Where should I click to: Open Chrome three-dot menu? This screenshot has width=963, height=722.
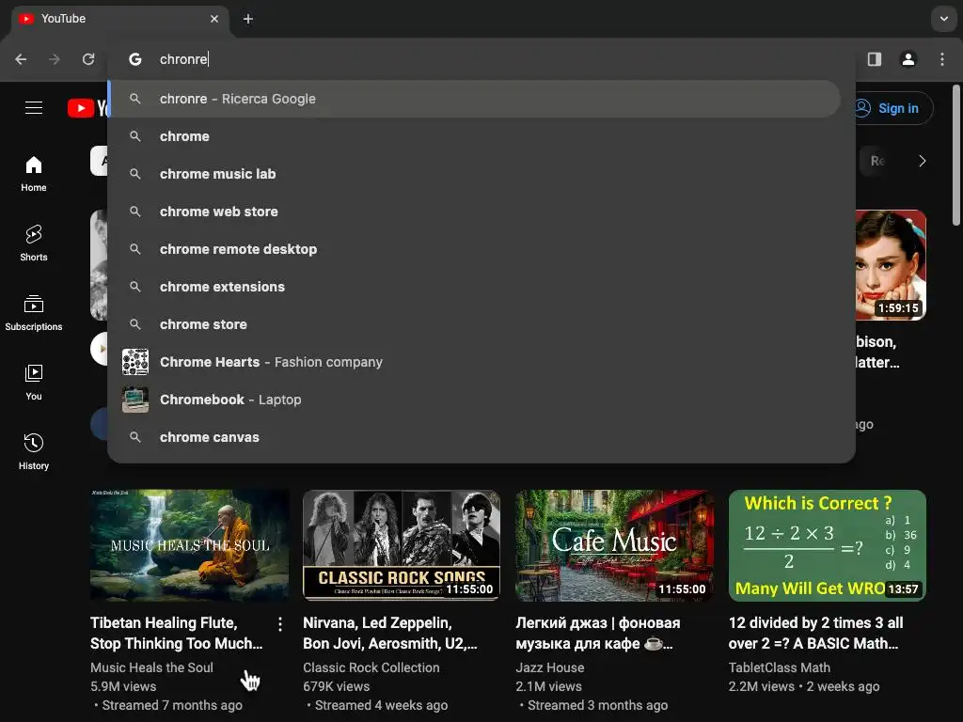pos(942,59)
